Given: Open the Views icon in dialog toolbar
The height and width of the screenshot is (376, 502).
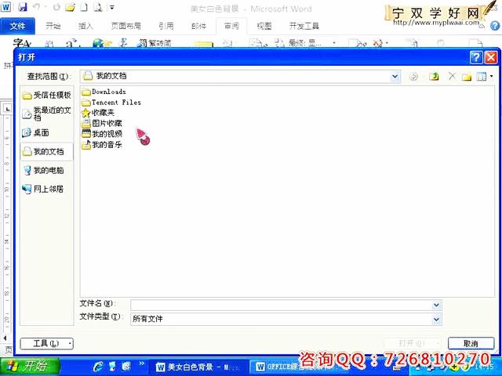Looking at the screenshot, I should [481, 77].
